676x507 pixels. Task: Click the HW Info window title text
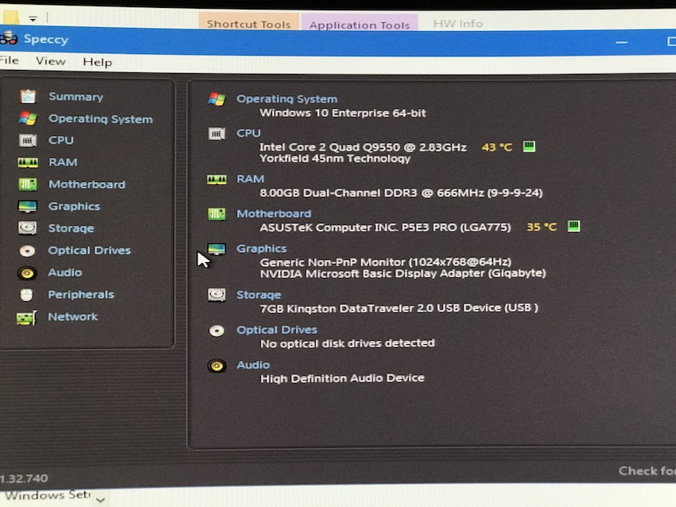tap(458, 24)
